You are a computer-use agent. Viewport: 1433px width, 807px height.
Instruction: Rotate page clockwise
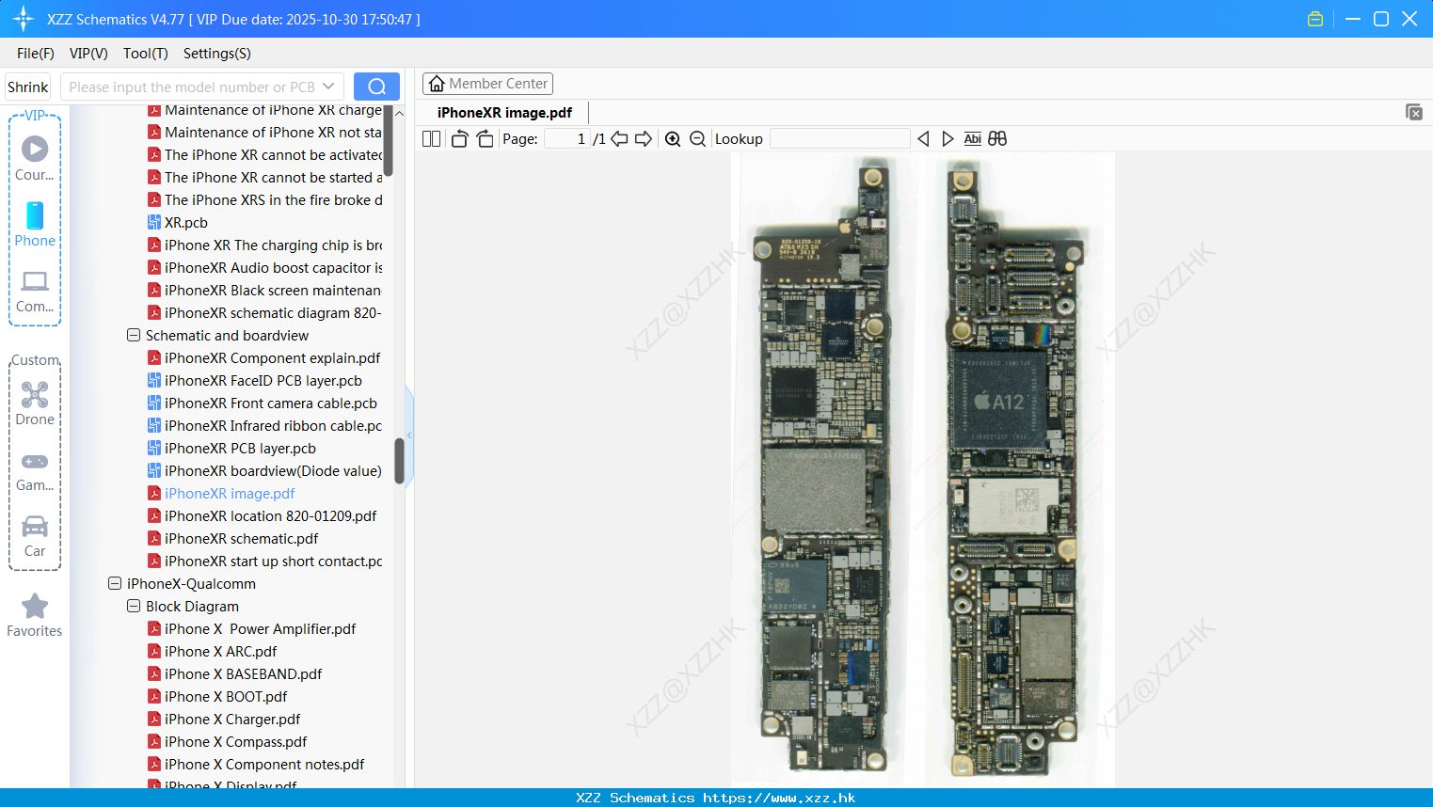pos(485,139)
